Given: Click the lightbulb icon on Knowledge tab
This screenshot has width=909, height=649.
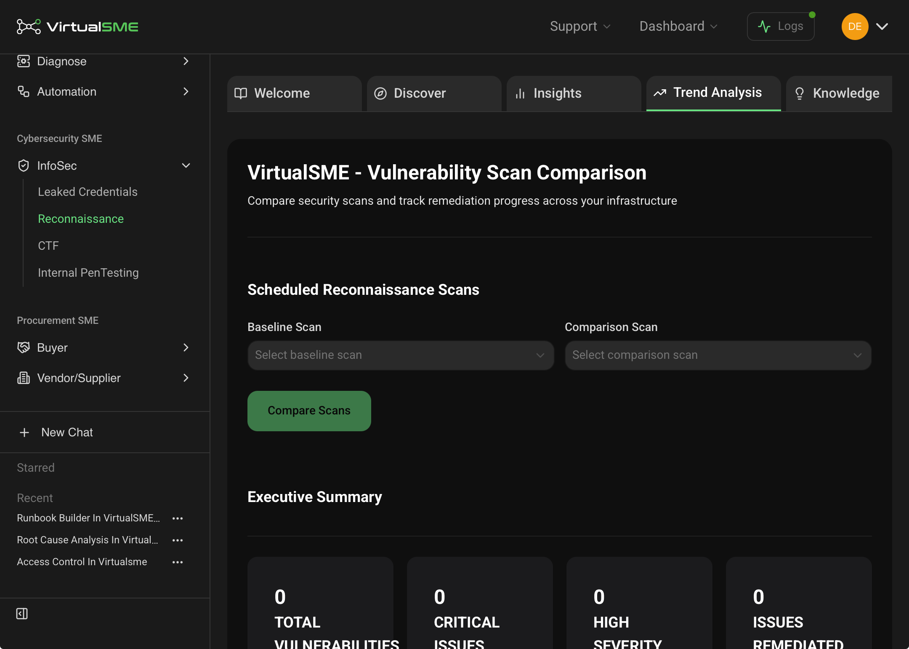Looking at the screenshot, I should pos(800,93).
